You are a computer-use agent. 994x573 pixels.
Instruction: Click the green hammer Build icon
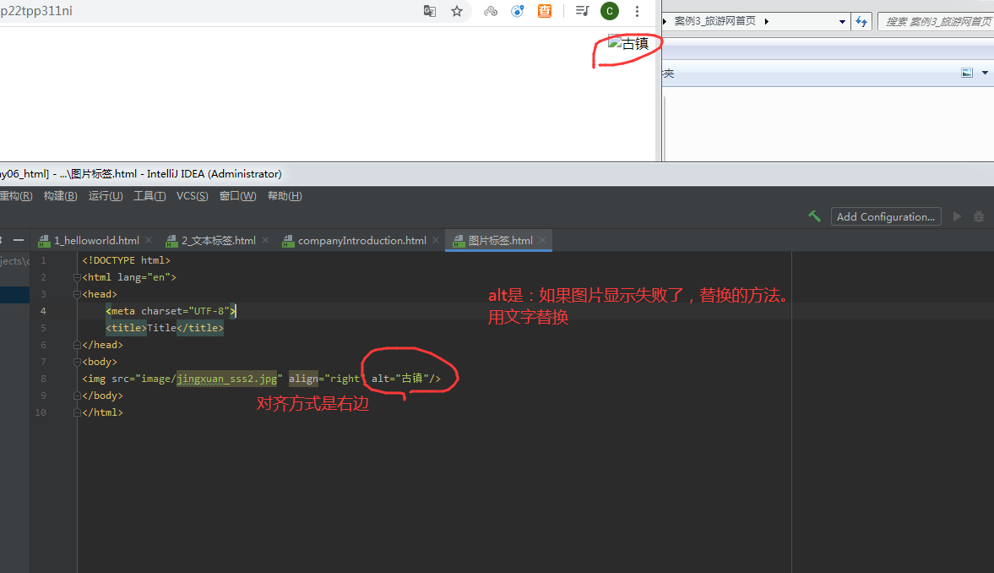click(815, 216)
